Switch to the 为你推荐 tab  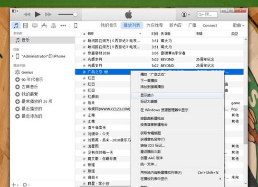154,25
